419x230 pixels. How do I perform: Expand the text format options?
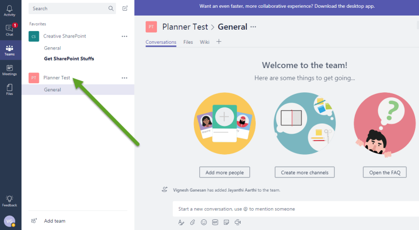[x=181, y=222]
